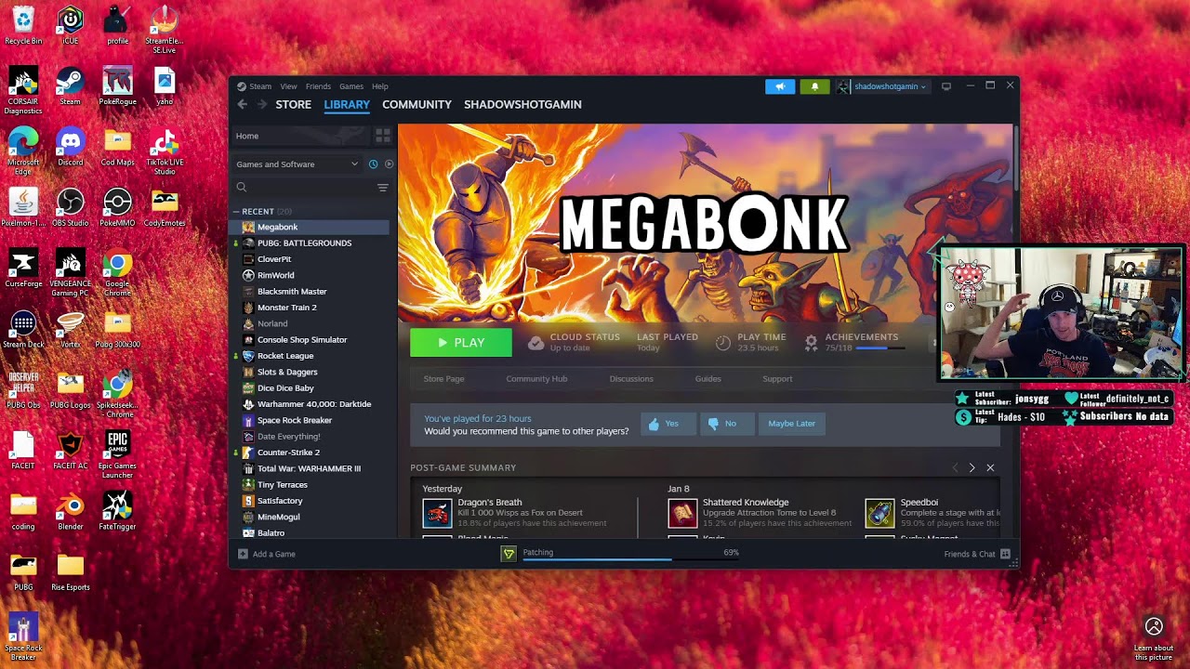Click the Blender desktop icon
This screenshot has width=1190, height=669.
click(x=71, y=511)
